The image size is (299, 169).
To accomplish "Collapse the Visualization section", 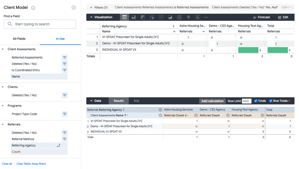I will click(91, 17).
